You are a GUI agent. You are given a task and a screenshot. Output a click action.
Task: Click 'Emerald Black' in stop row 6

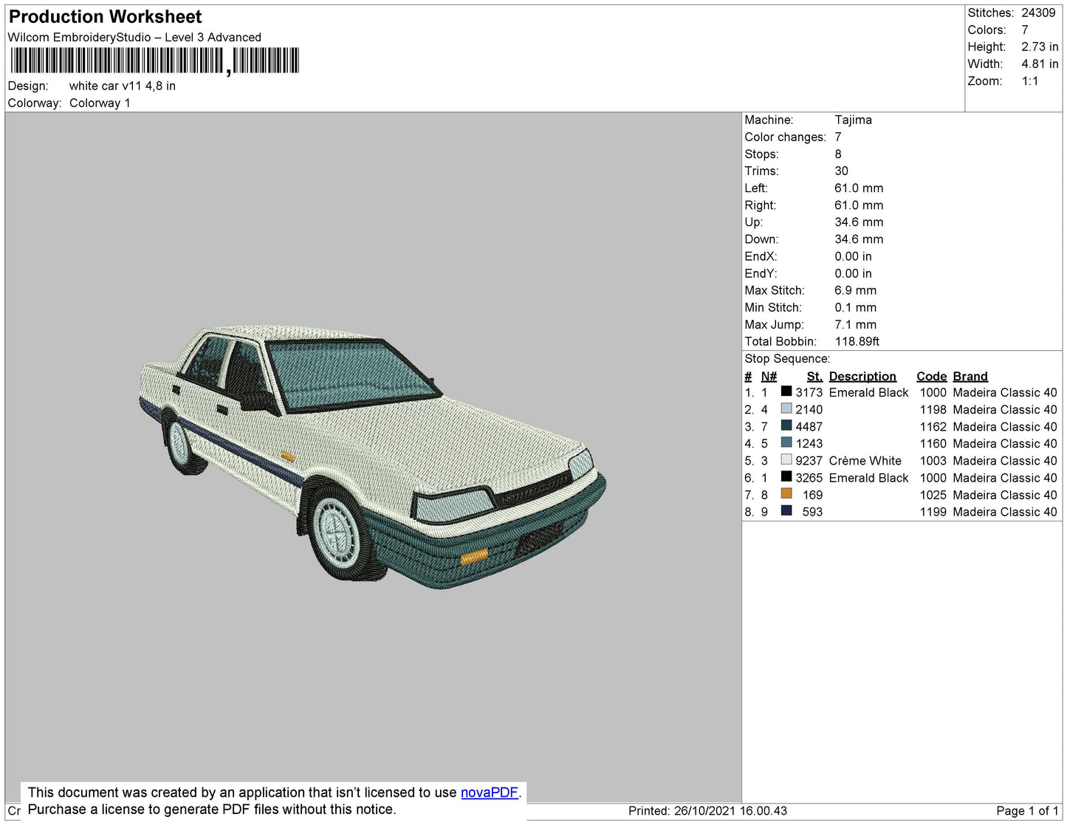pos(868,478)
